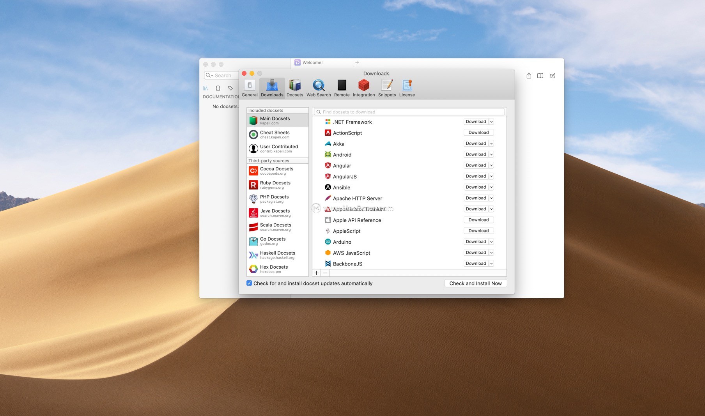705x416 pixels.
Task: Select the docsets library sidebar icon
Action: pyautogui.click(x=205, y=88)
